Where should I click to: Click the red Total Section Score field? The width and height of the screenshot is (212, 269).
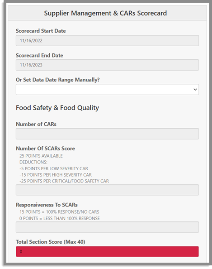tap(107, 251)
